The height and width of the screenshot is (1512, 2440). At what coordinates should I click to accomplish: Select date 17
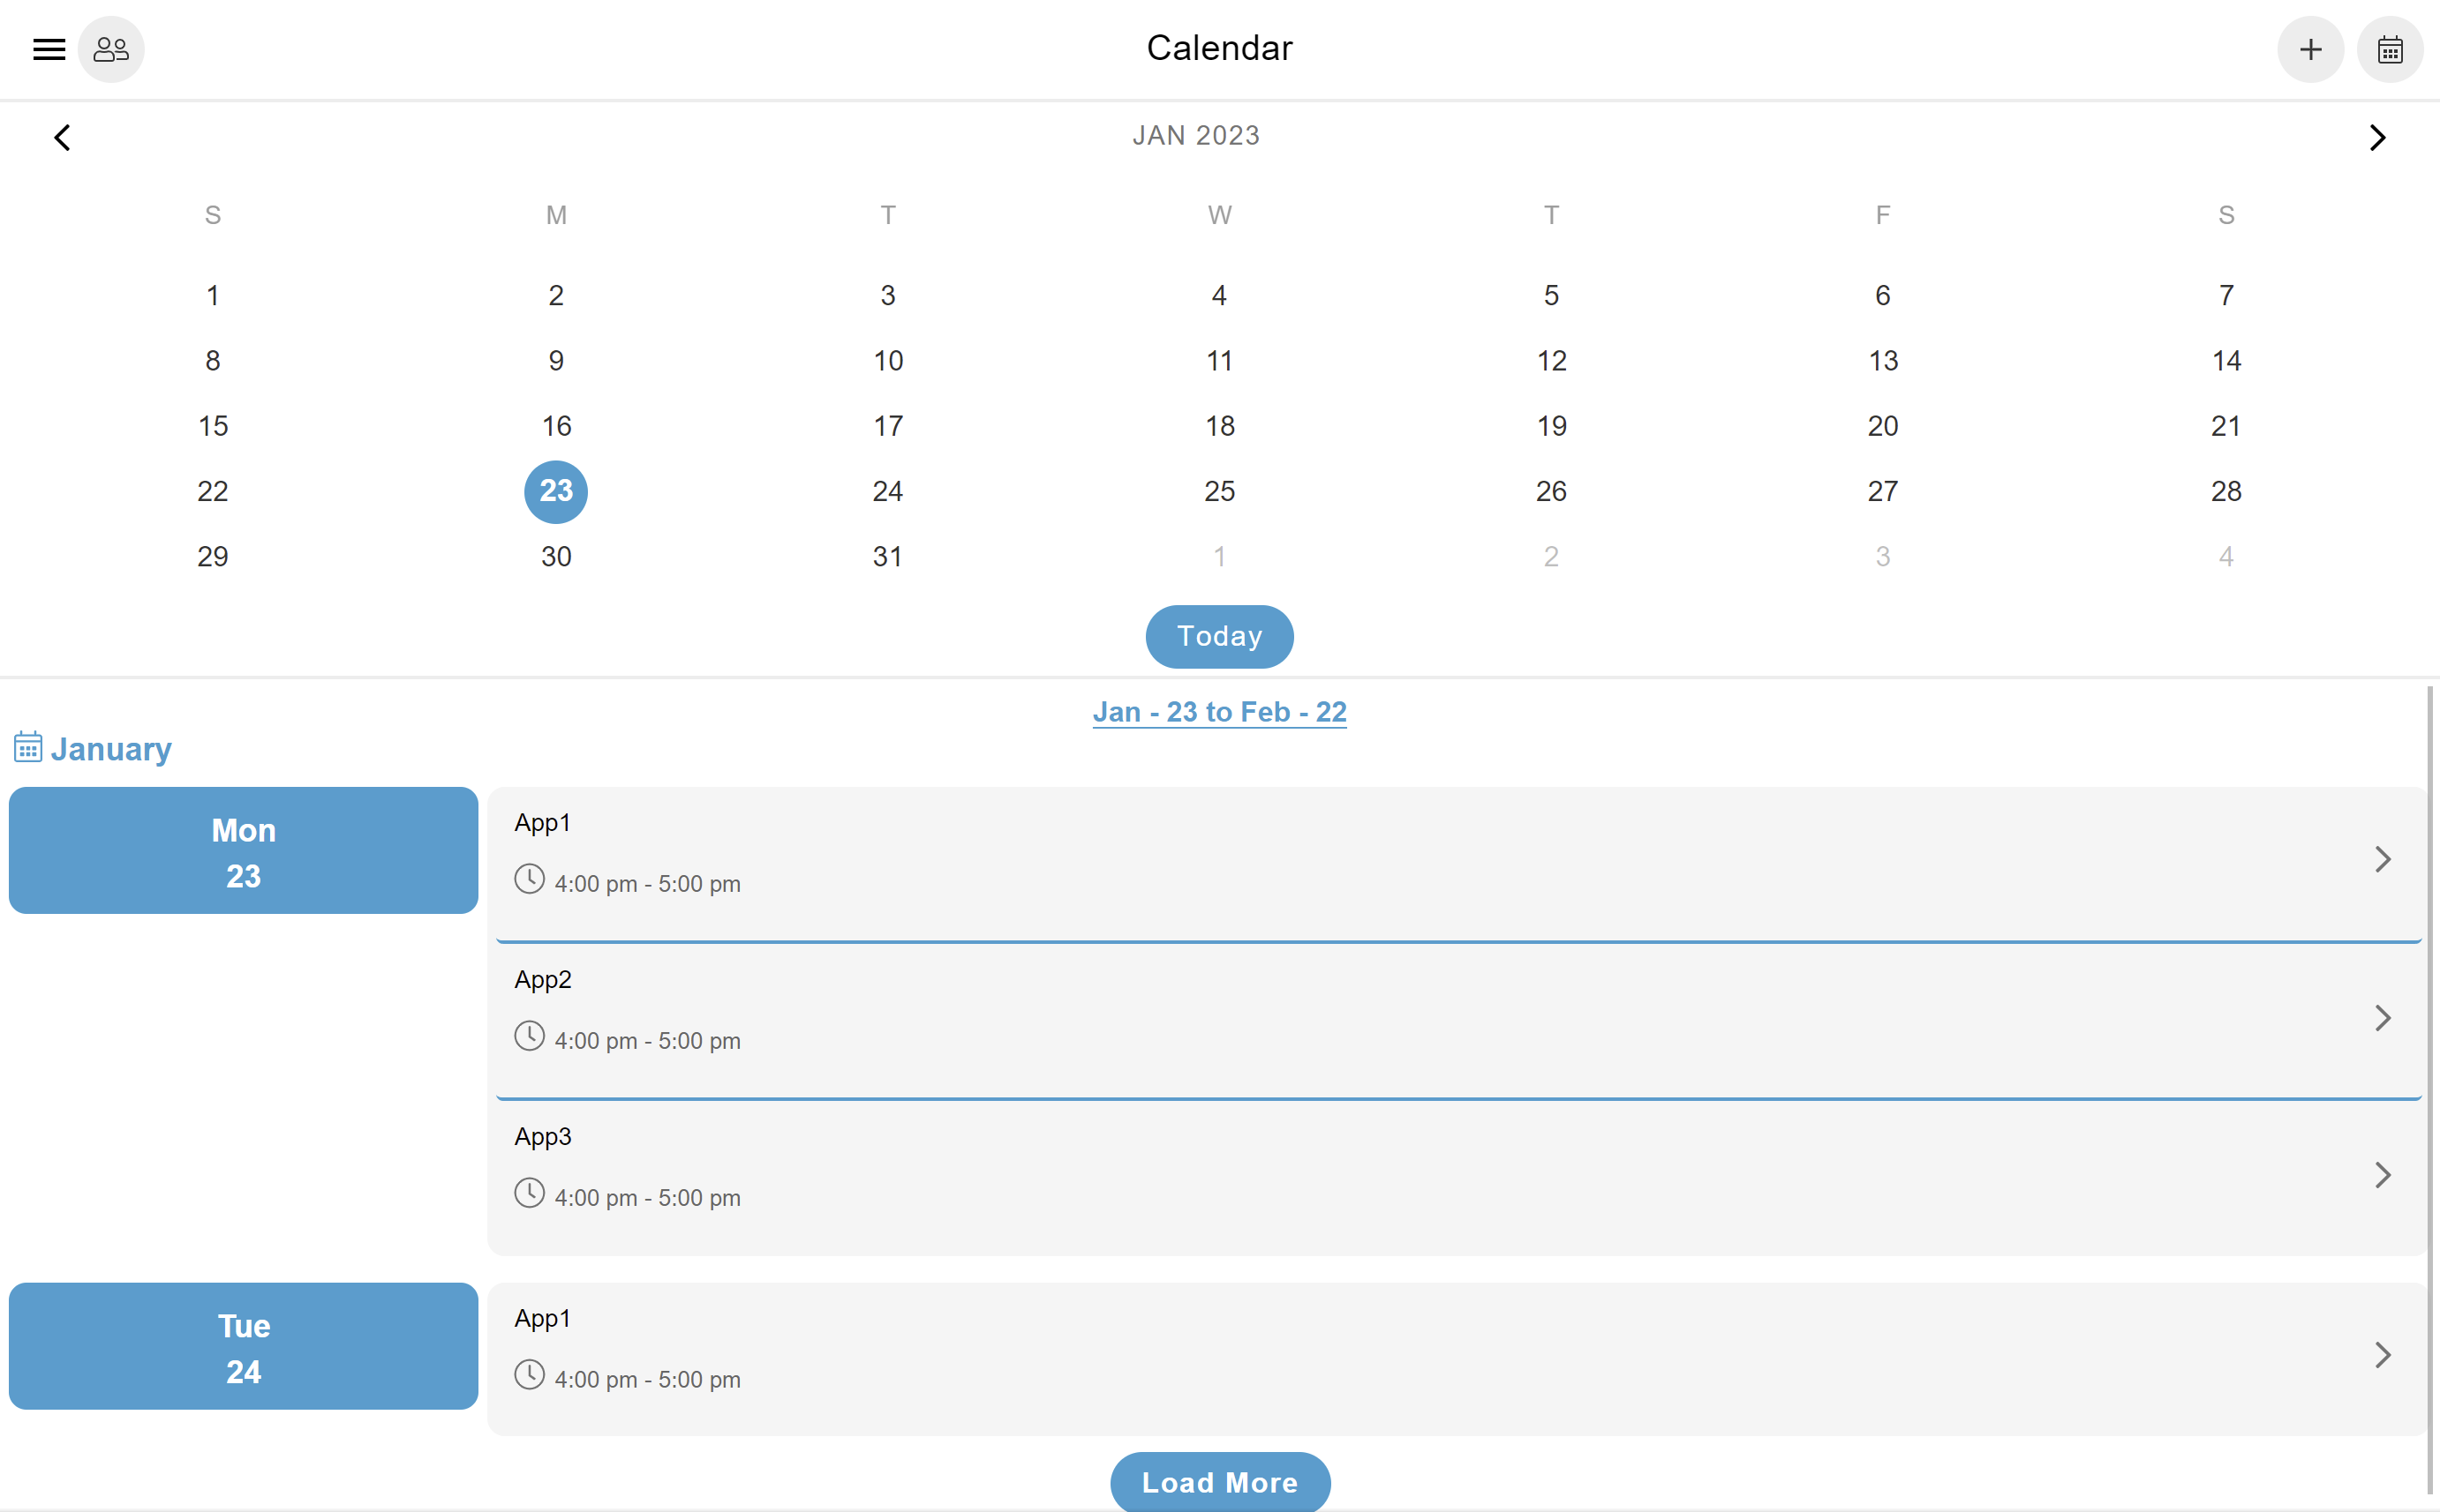[x=887, y=426]
